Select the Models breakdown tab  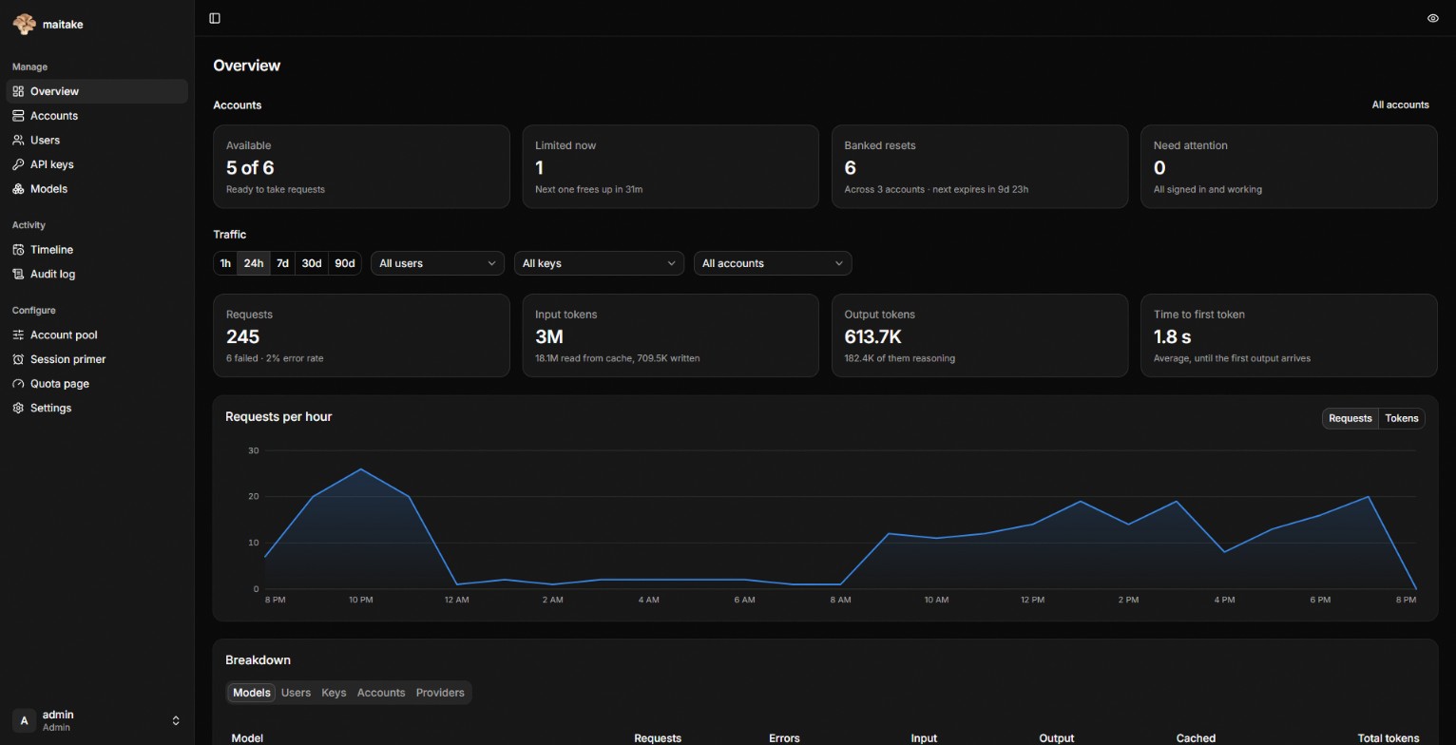tap(252, 693)
